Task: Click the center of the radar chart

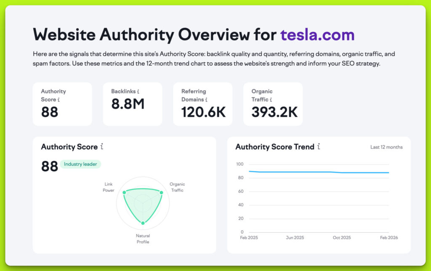Action: (143, 202)
